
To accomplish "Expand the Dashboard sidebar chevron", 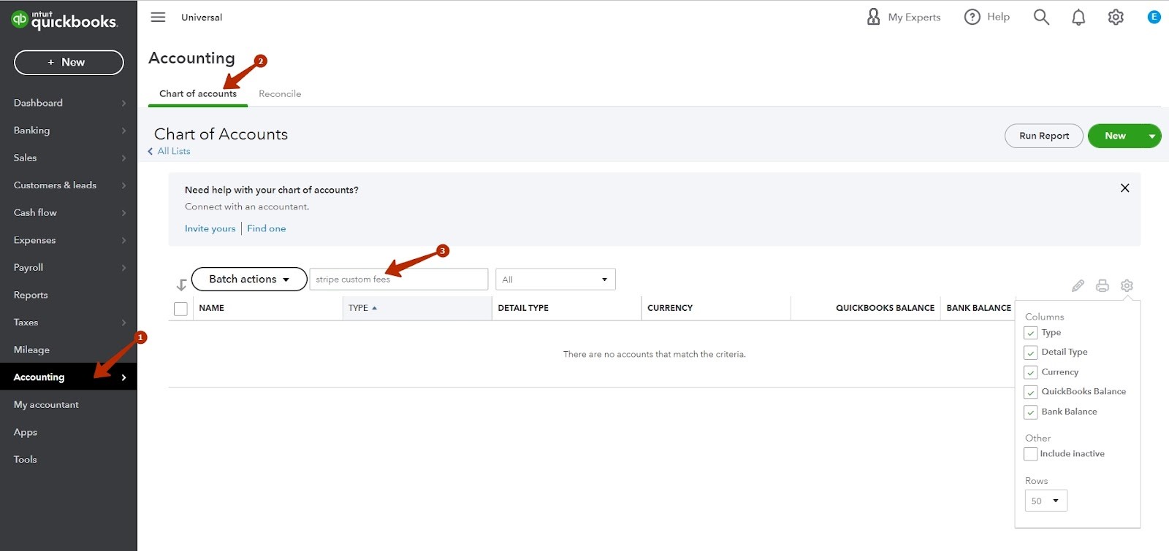I will point(123,104).
